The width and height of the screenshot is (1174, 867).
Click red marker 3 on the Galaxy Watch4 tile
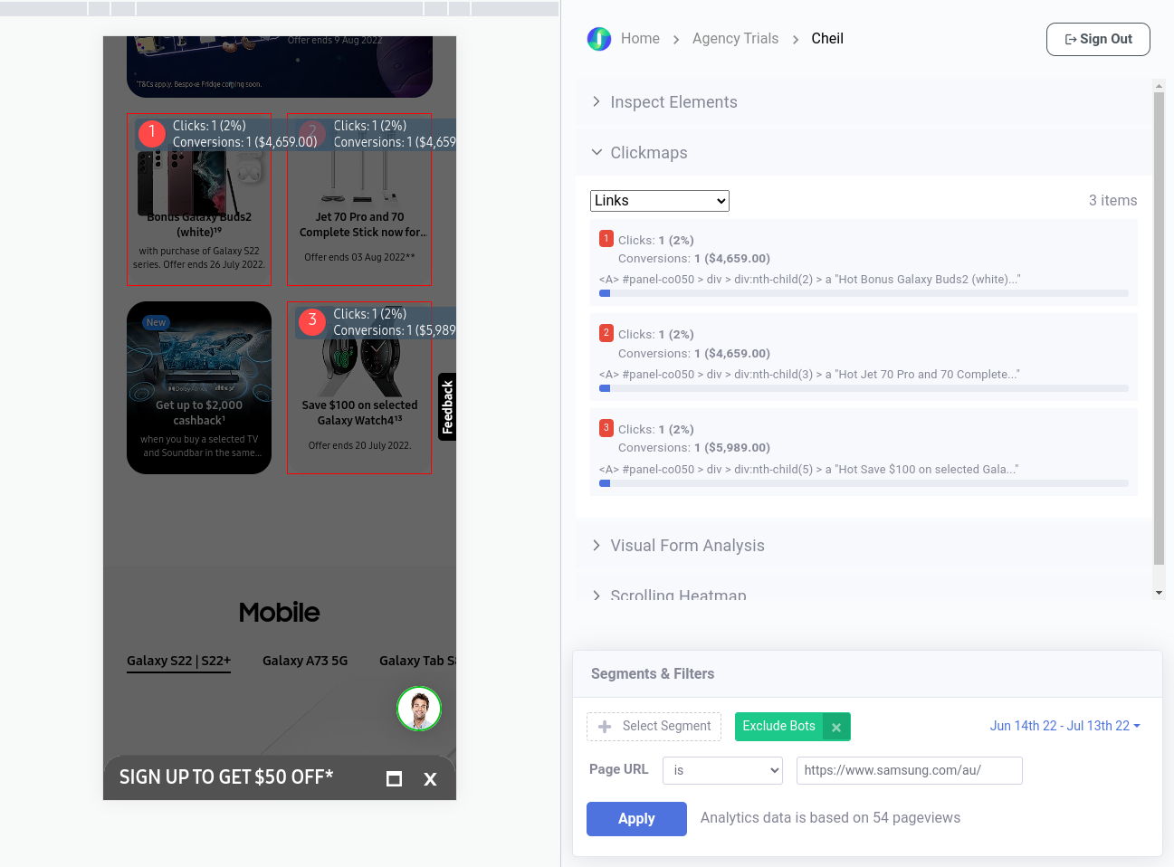coord(312,321)
